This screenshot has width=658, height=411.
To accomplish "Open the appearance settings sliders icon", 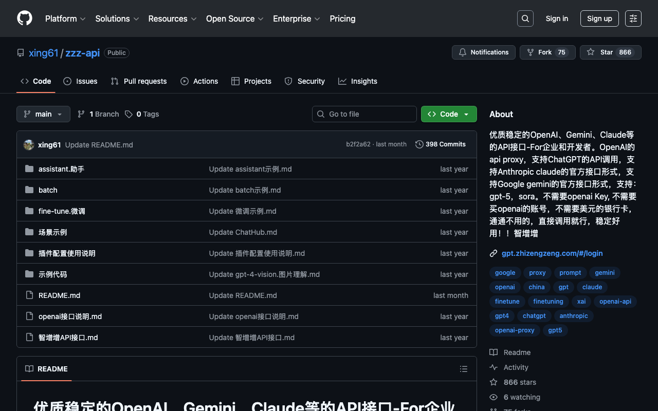I will click(633, 18).
